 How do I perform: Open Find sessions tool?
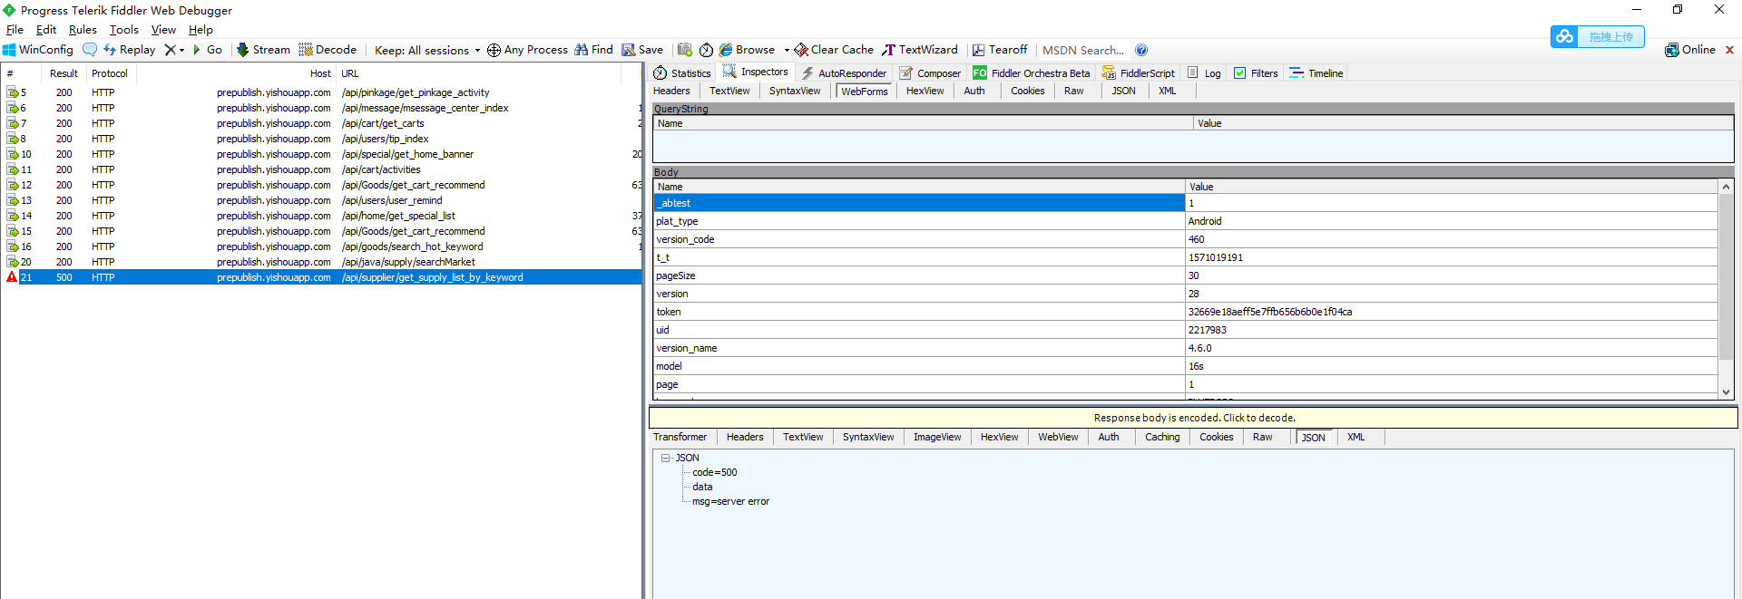pos(594,50)
